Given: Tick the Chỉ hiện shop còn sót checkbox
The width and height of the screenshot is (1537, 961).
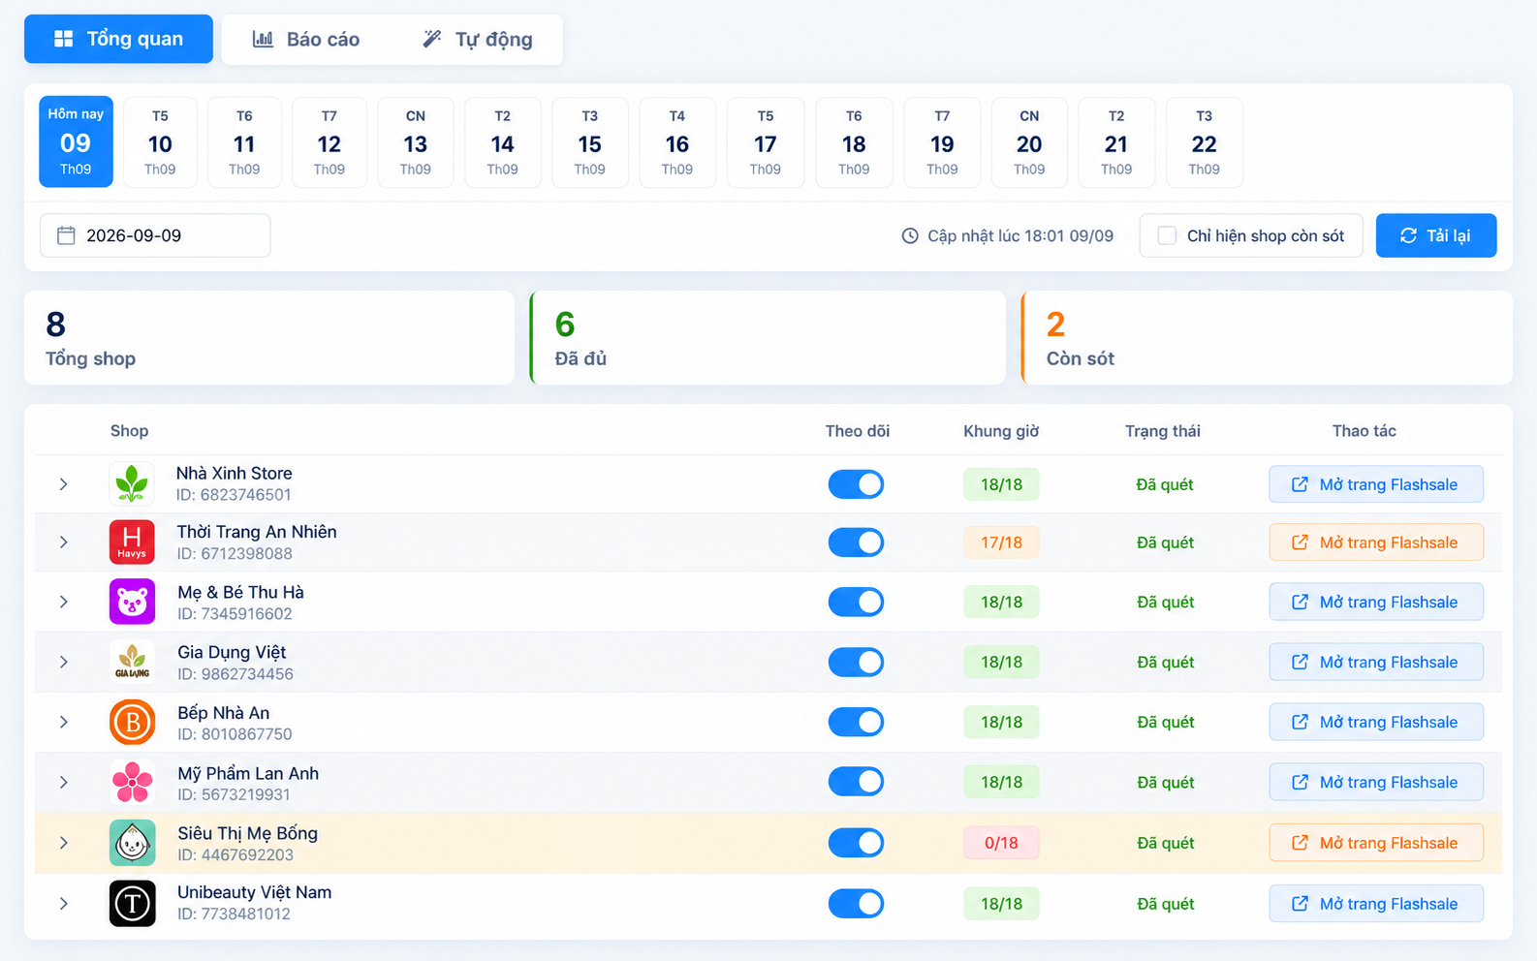Looking at the screenshot, I should 1167,235.
